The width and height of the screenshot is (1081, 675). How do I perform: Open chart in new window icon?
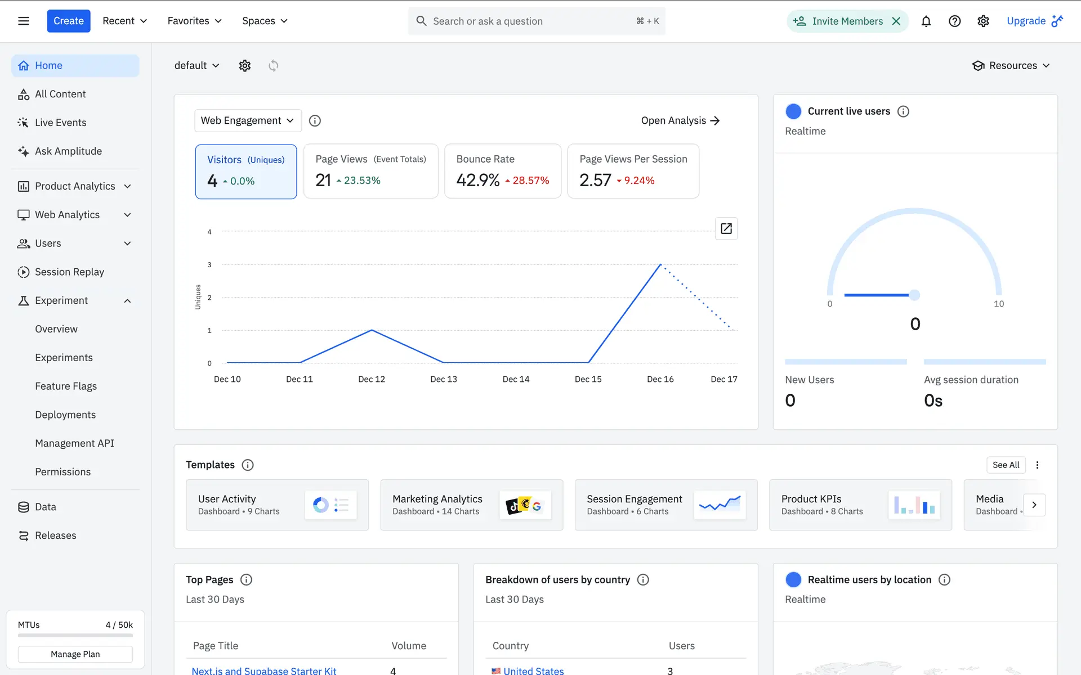[x=726, y=228]
